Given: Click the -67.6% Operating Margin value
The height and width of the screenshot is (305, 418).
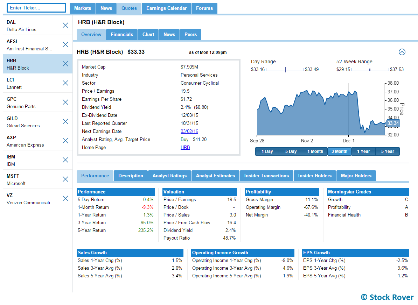Looking at the screenshot, I should (x=311, y=207).
